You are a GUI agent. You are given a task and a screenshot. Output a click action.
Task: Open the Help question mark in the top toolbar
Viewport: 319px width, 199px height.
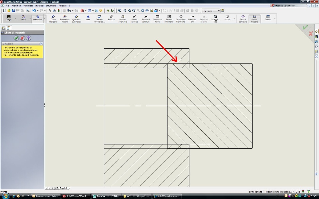tap(101, 11)
